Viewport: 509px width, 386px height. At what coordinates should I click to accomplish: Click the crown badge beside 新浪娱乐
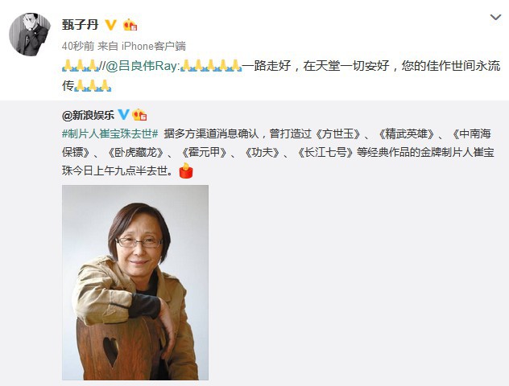tap(139, 115)
